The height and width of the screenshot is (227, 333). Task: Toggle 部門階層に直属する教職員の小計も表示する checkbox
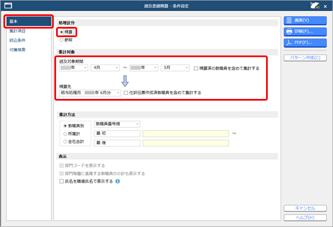(x=62, y=174)
